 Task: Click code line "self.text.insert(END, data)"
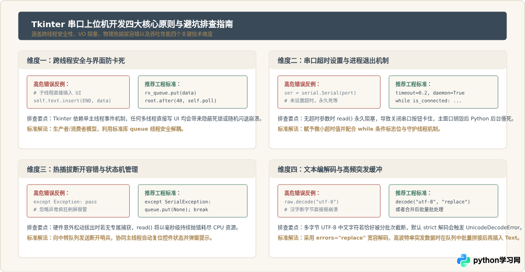(x=72, y=101)
